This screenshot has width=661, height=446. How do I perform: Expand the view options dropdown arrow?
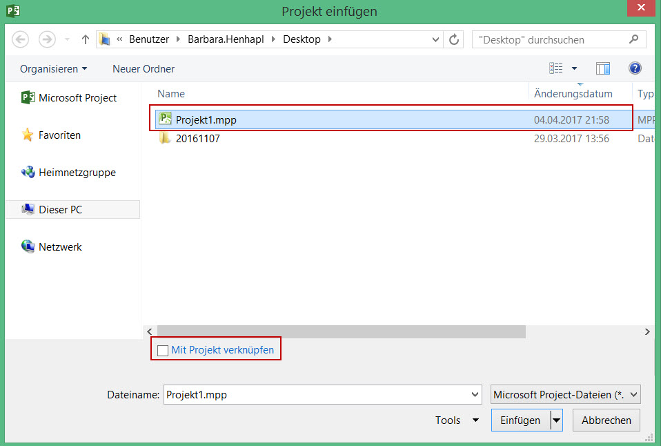coord(574,68)
